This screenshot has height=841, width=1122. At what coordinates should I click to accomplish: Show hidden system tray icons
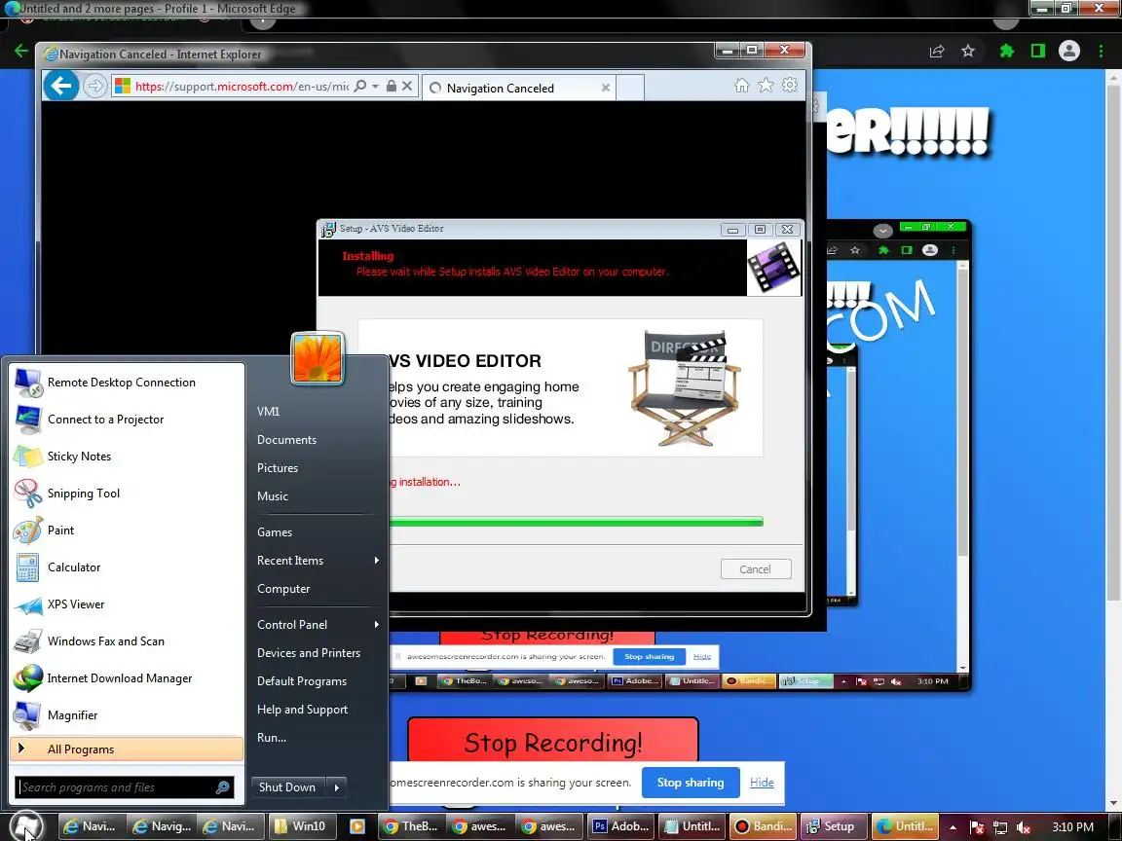[x=954, y=826]
